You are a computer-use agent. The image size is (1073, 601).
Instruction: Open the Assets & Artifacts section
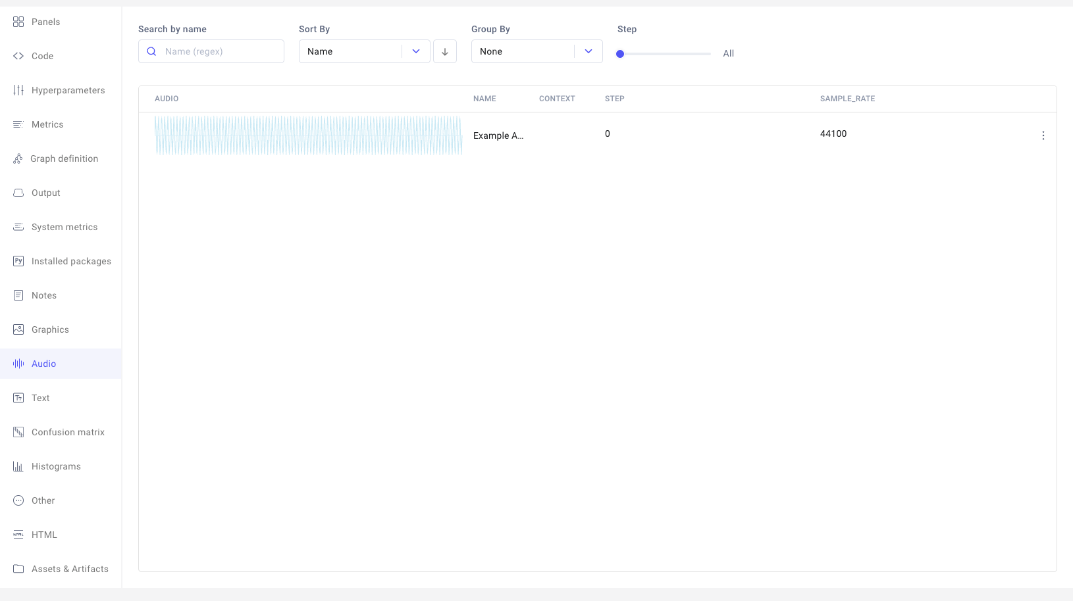pos(70,569)
